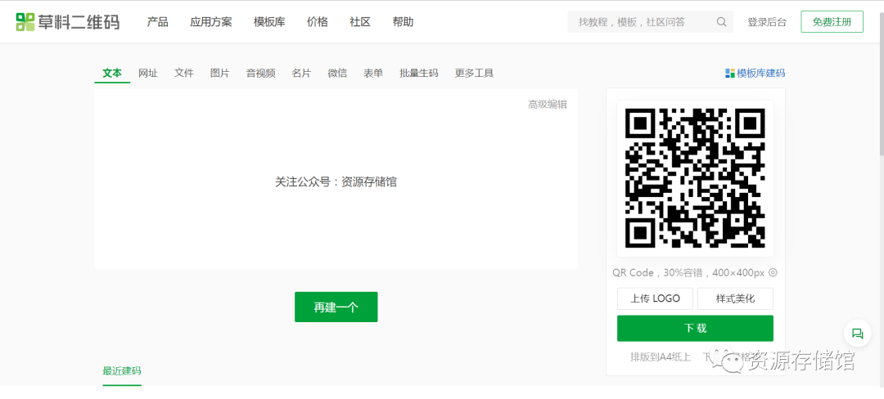Click the 上传 LOGO button
The width and height of the screenshot is (884, 399).
click(x=655, y=298)
